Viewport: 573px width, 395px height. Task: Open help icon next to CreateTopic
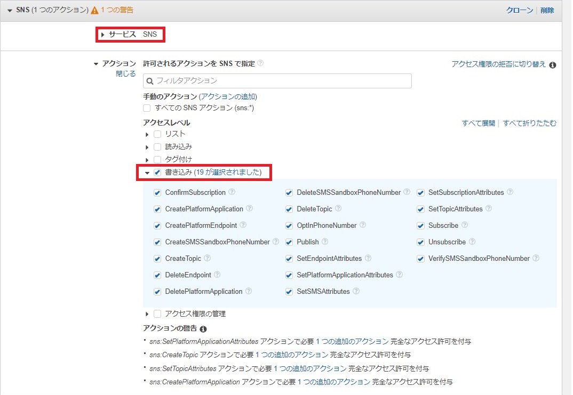tap(207, 258)
